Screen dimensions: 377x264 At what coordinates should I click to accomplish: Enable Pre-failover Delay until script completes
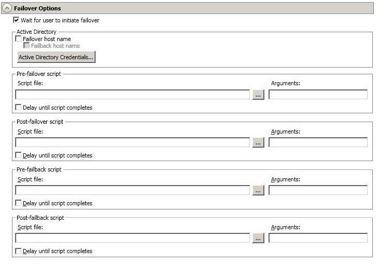(x=19, y=108)
